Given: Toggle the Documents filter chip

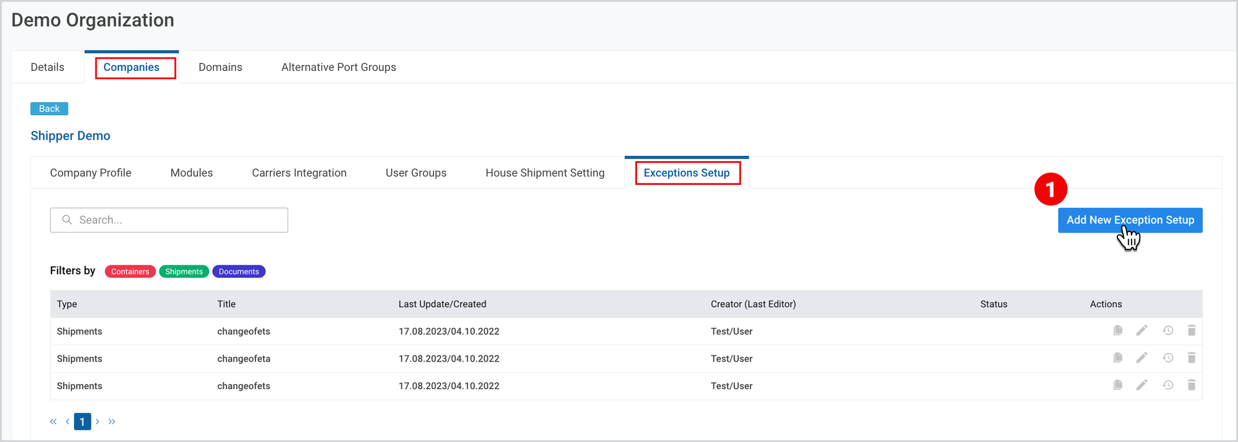Looking at the screenshot, I should tap(239, 272).
